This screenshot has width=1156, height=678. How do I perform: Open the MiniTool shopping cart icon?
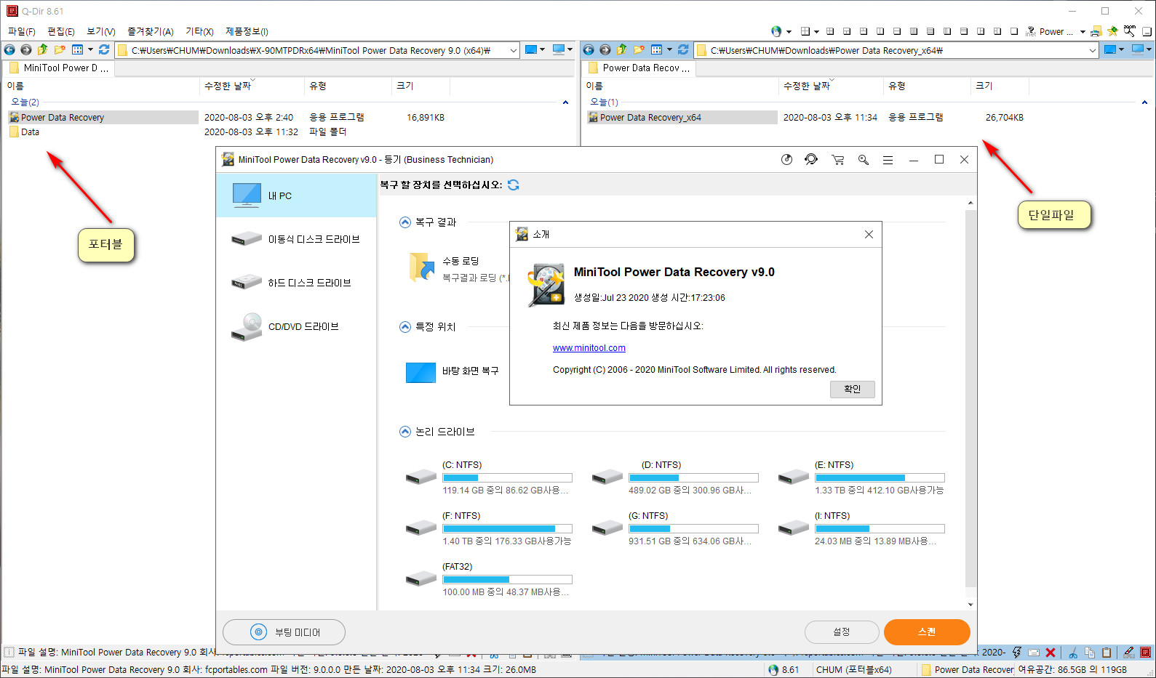click(x=838, y=160)
